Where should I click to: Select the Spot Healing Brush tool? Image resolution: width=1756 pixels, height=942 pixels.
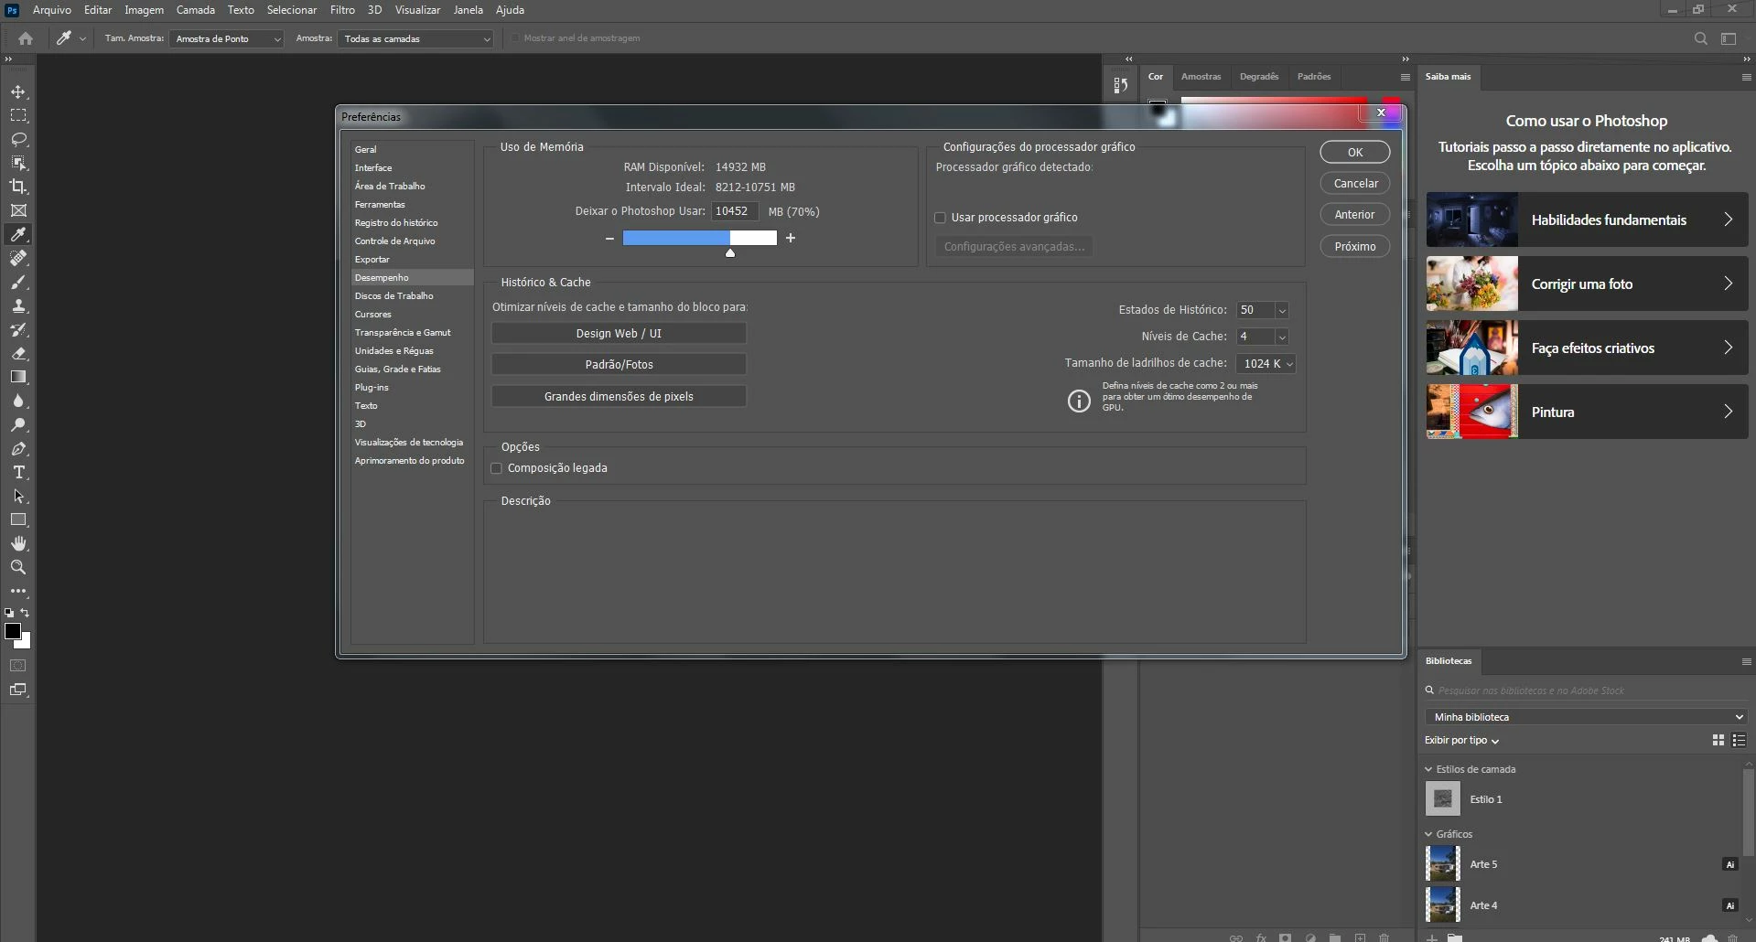18,258
